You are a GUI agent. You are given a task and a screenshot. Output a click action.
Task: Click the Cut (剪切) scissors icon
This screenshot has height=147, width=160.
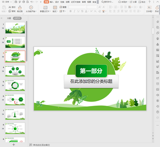pos(10,7)
